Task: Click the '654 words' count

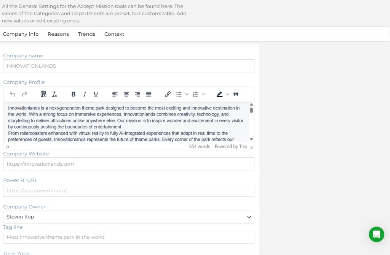Action: pos(199,146)
